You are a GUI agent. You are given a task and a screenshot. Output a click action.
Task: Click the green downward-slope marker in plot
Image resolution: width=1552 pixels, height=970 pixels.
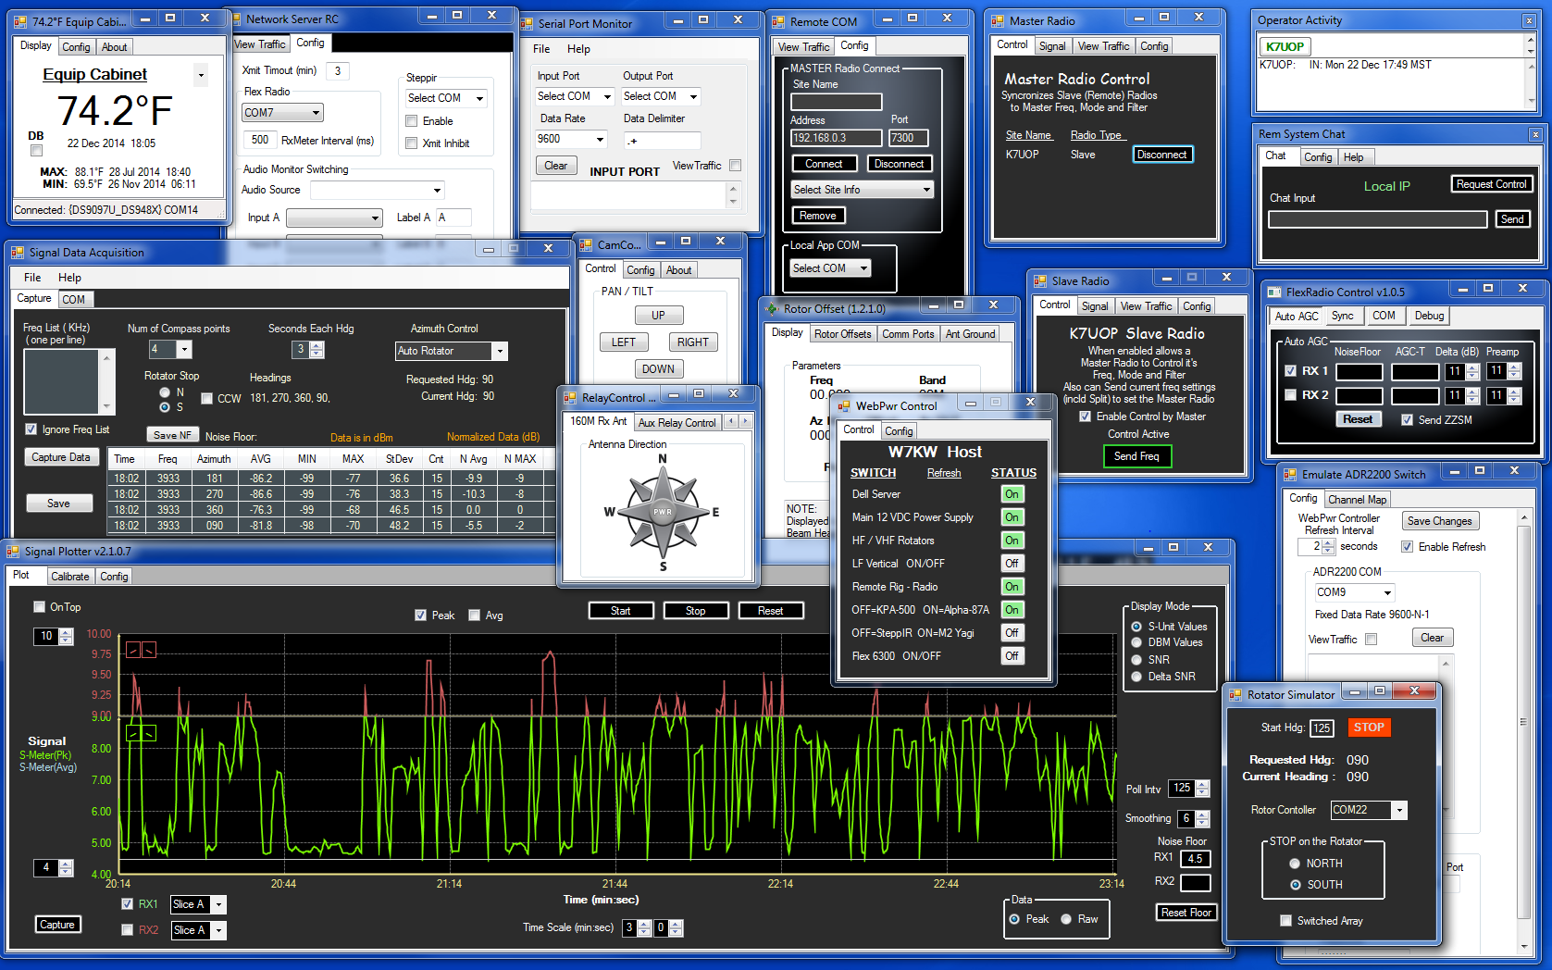pos(149,733)
